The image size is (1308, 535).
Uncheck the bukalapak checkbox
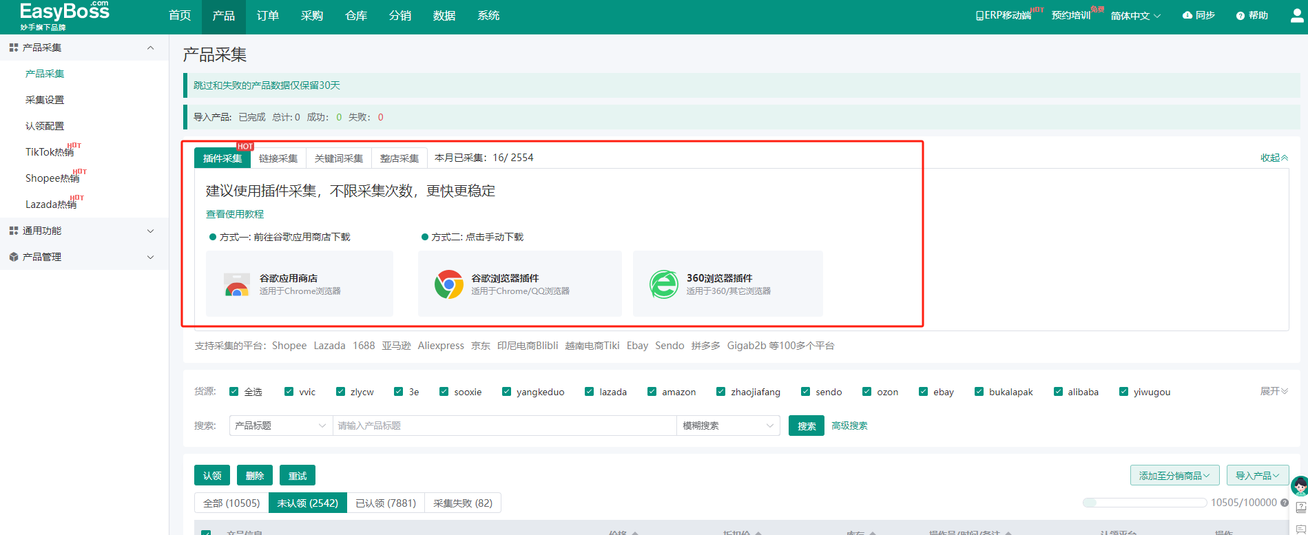pos(979,392)
